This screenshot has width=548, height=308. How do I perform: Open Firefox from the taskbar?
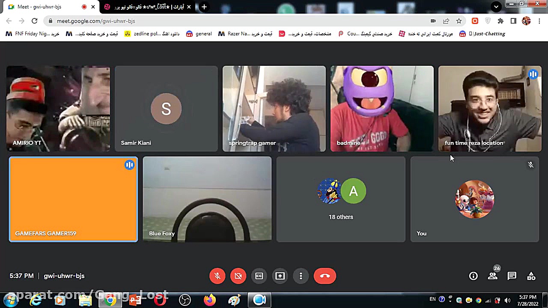click(210, 300)
